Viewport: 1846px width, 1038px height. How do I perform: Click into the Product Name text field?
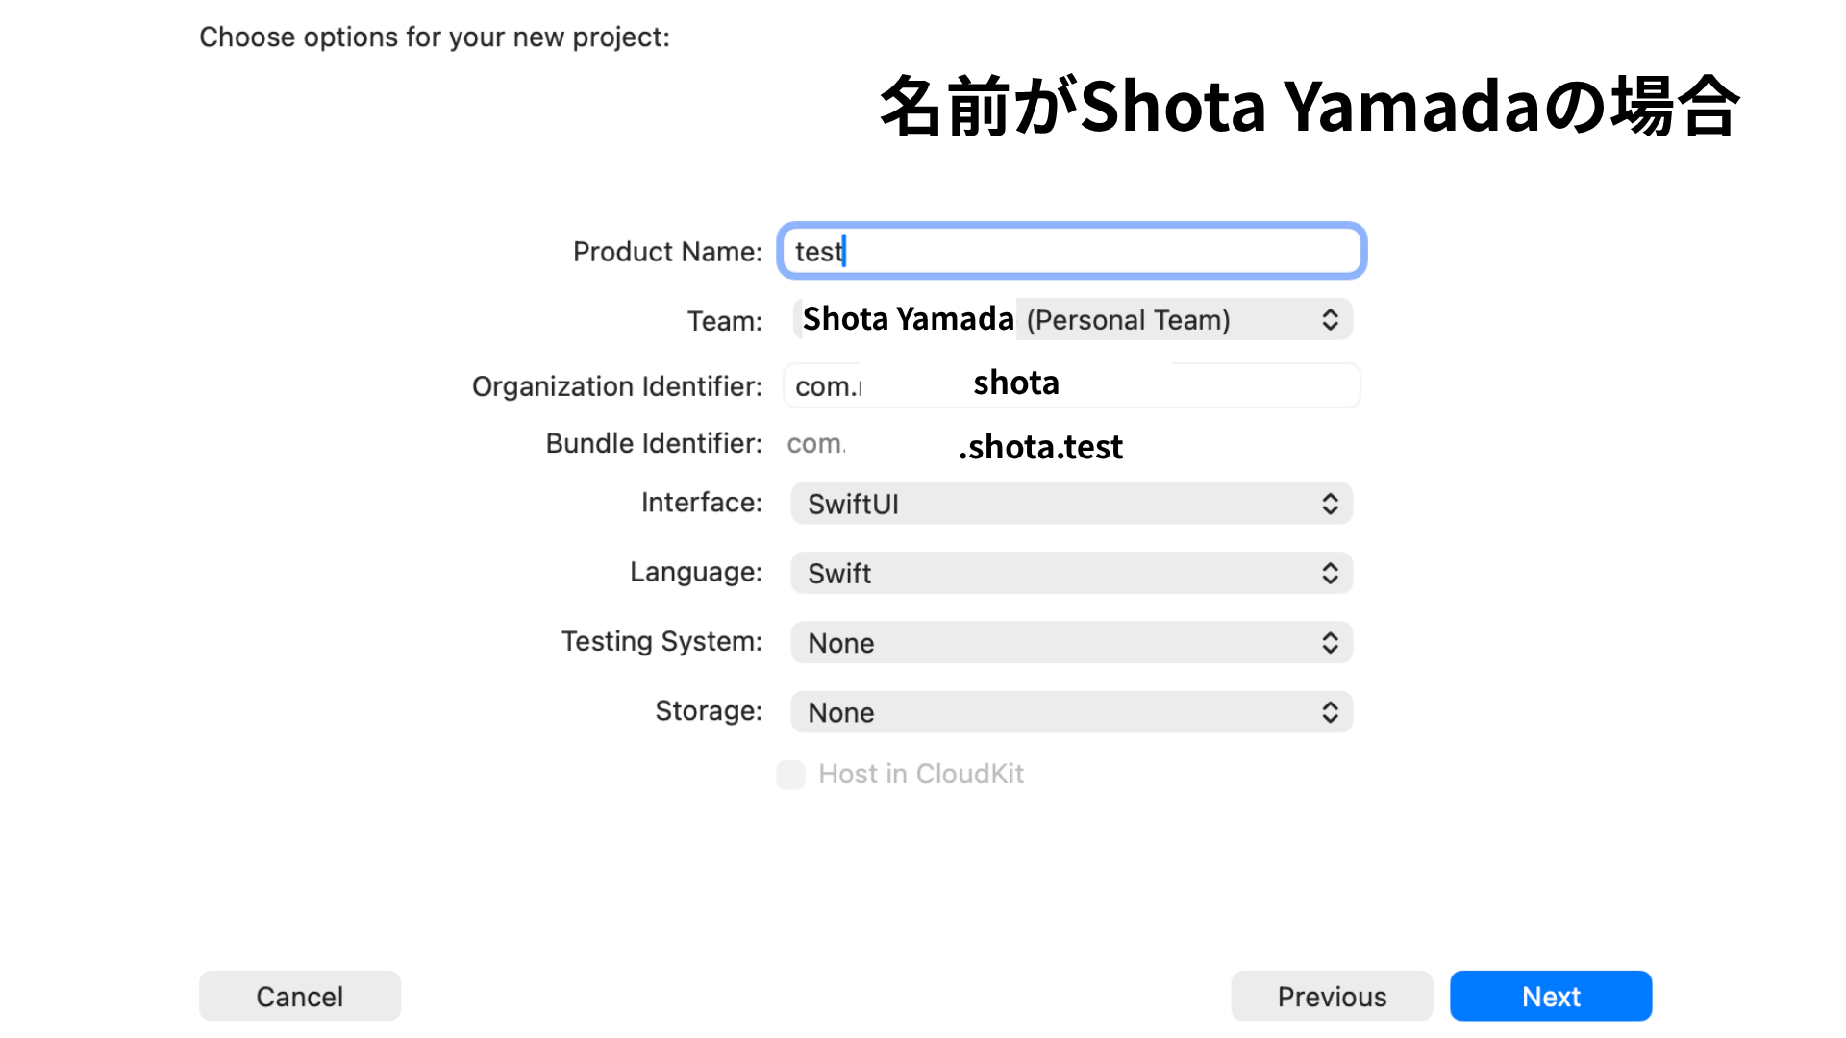click(1071, 252)
